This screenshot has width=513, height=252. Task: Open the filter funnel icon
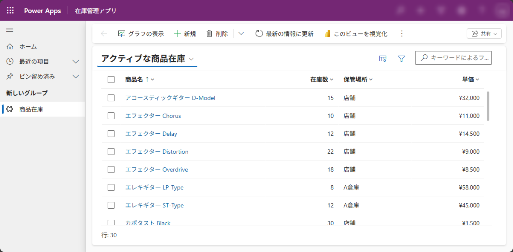401,59
